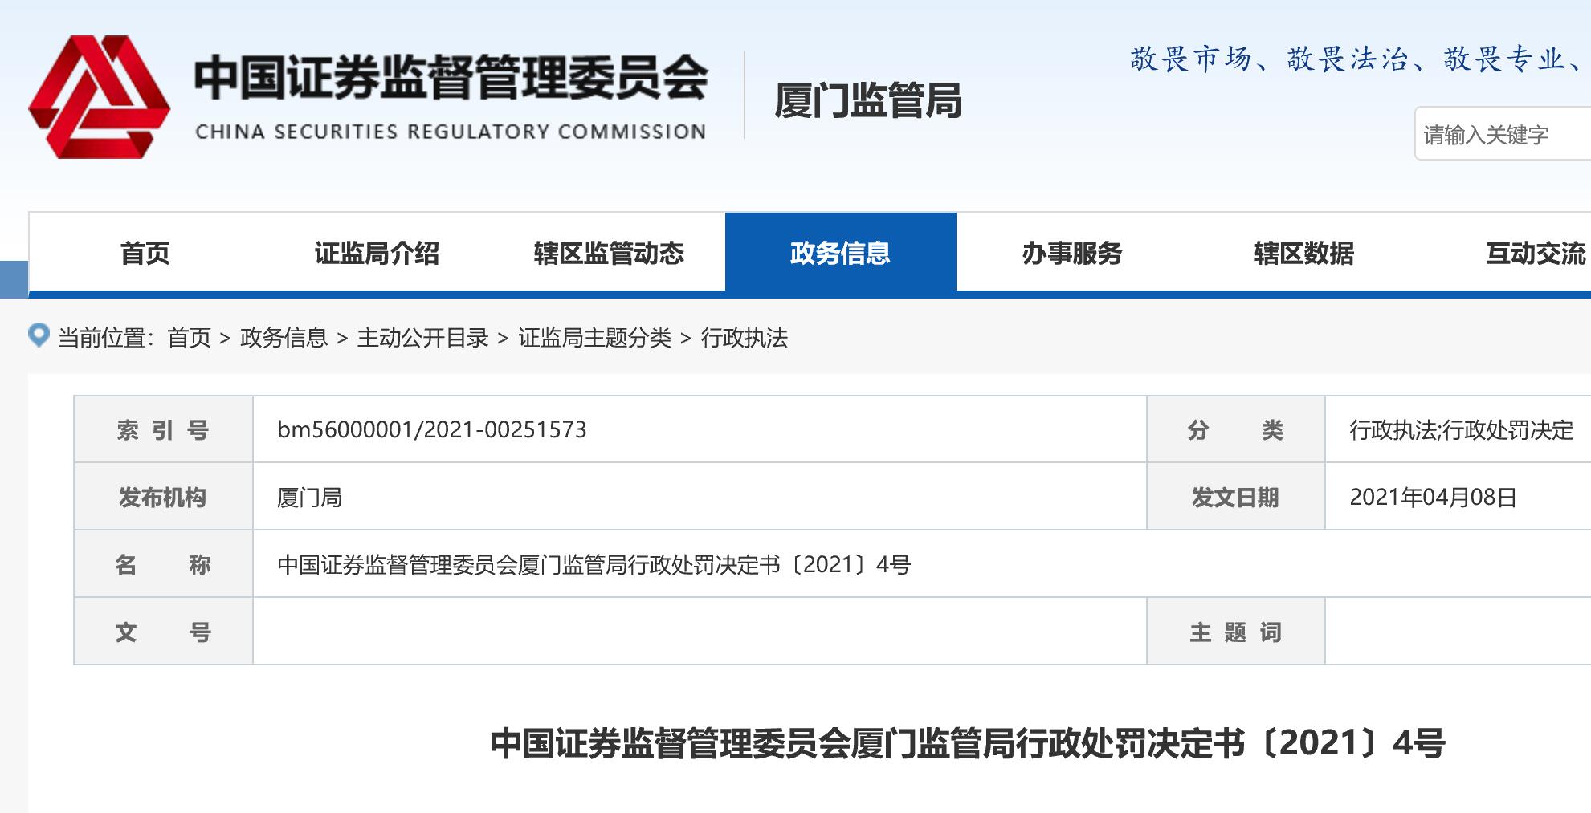Open the 办事服务 navigation tab
This screenshot has width=1591, height=813.
pos(1072,253)
